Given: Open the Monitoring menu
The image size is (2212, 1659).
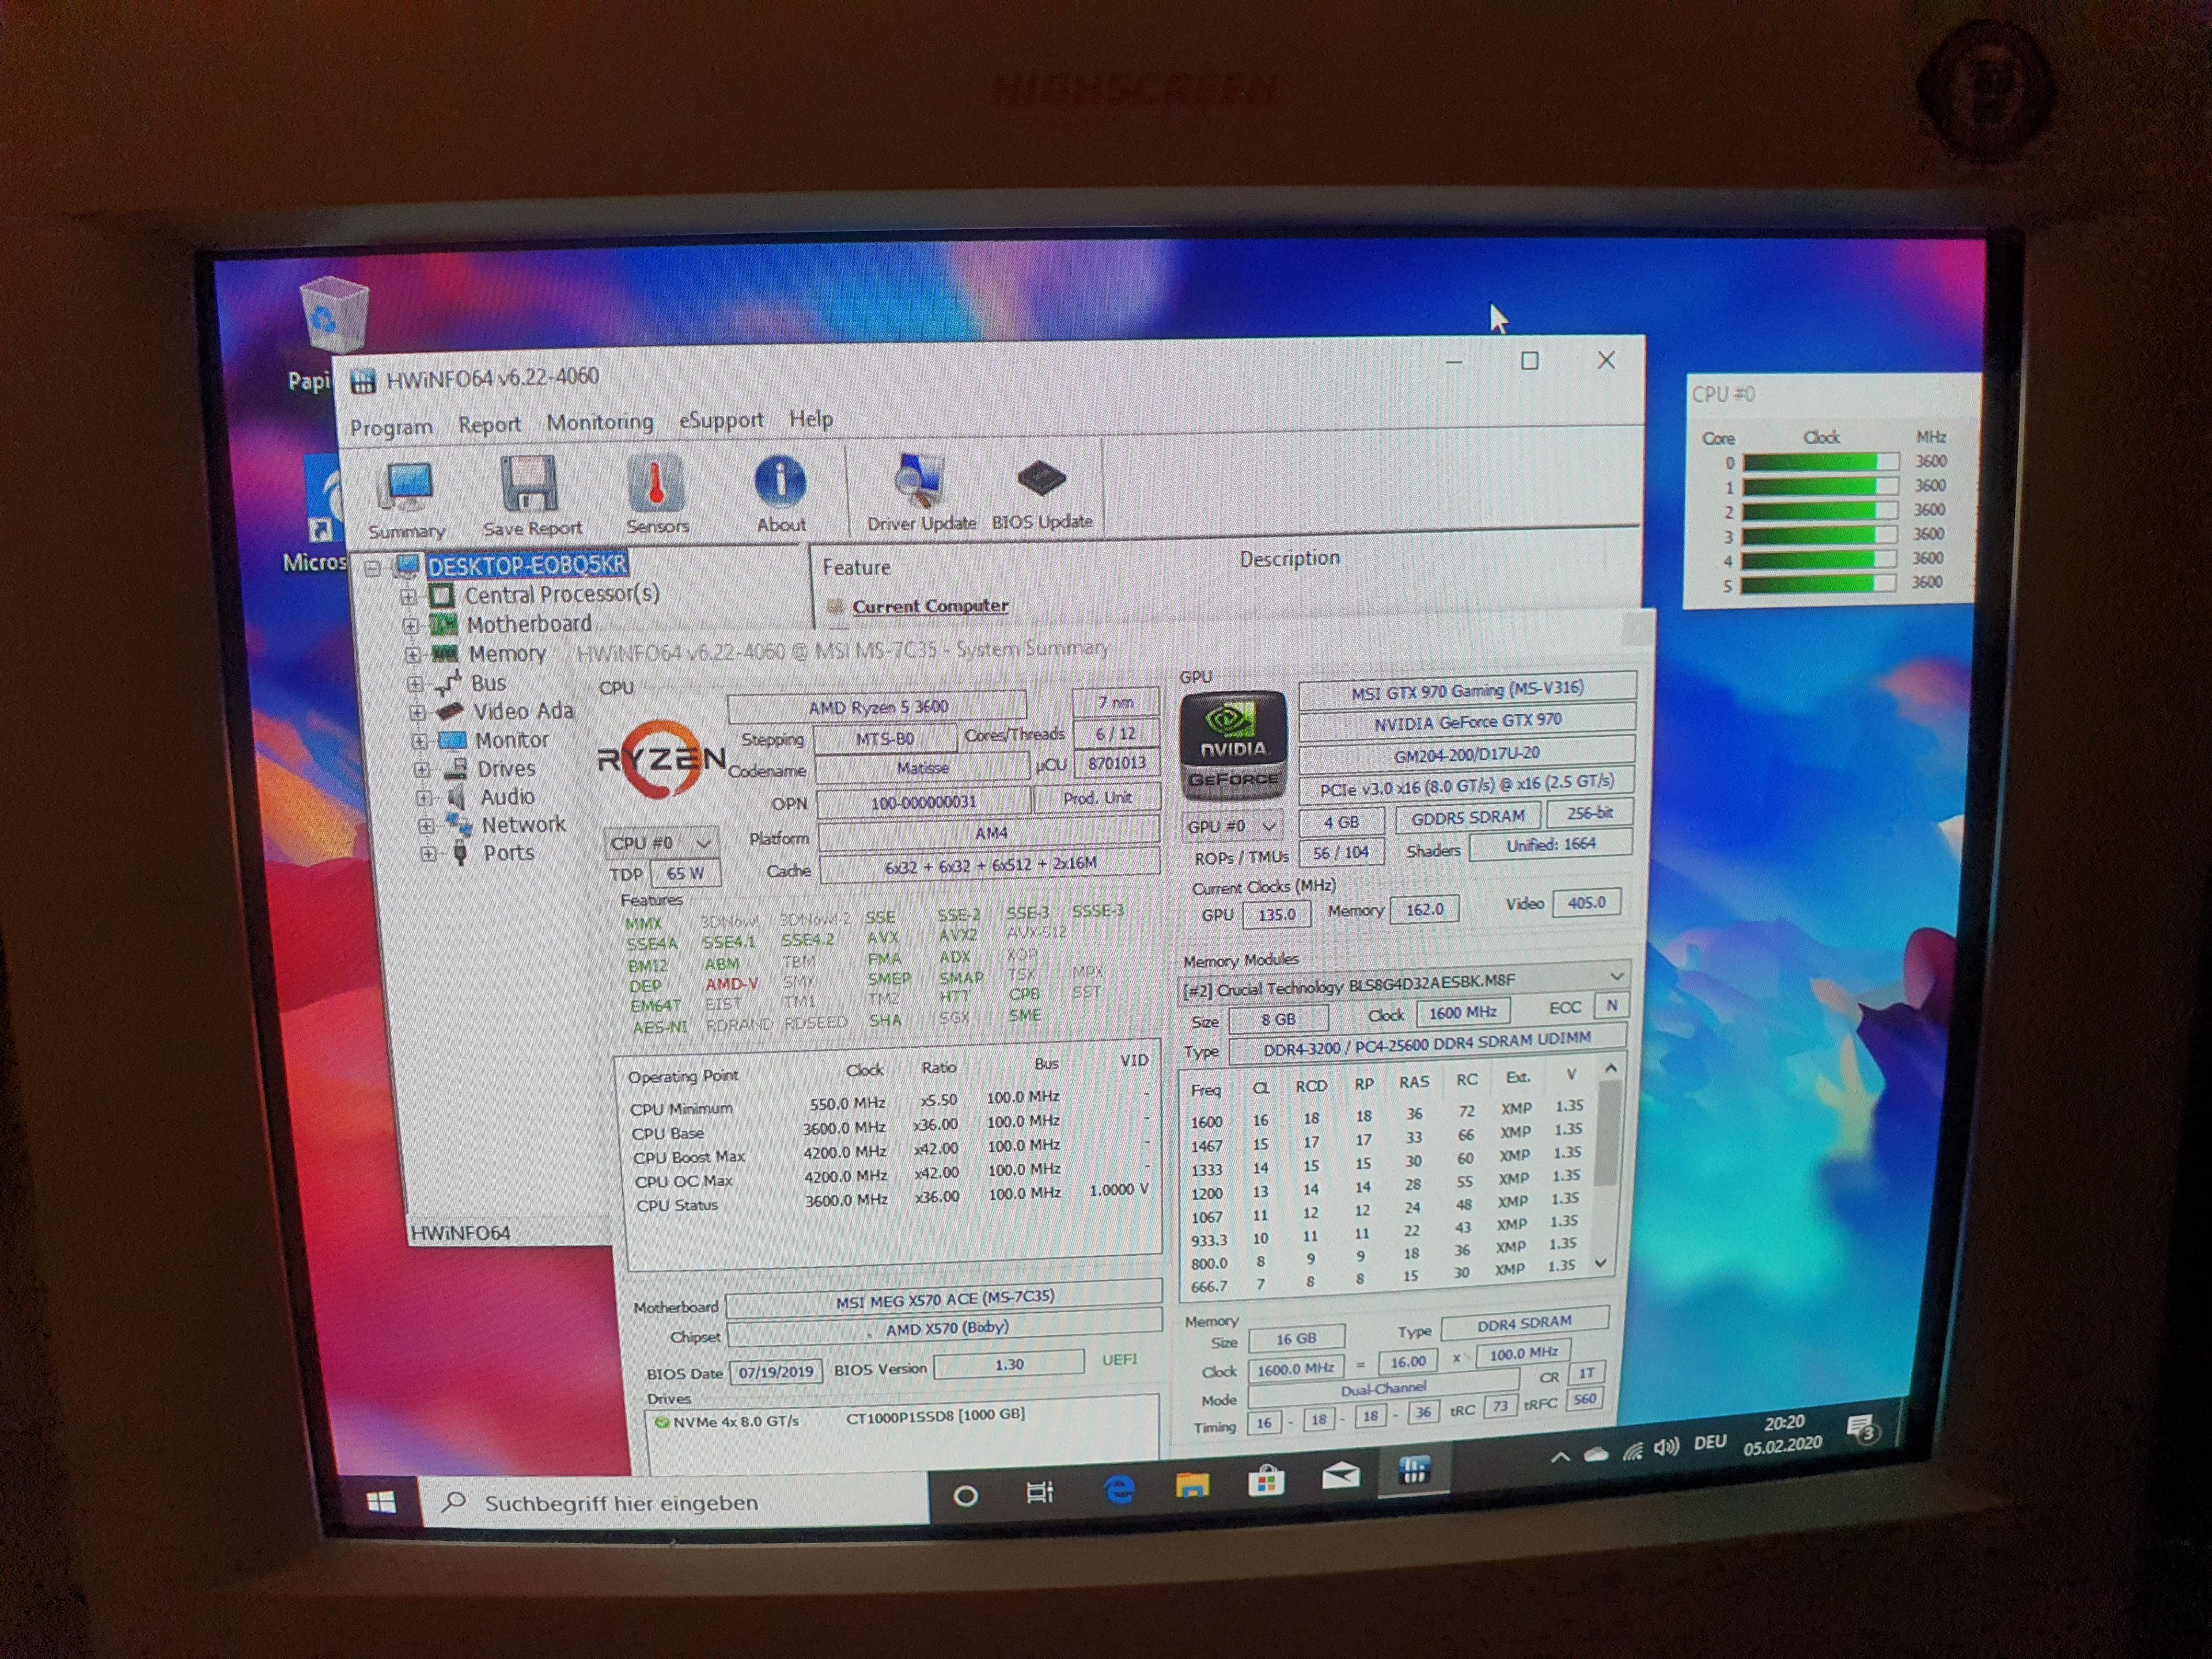Looking at the screenshot, I should click(x=599, y=423).
